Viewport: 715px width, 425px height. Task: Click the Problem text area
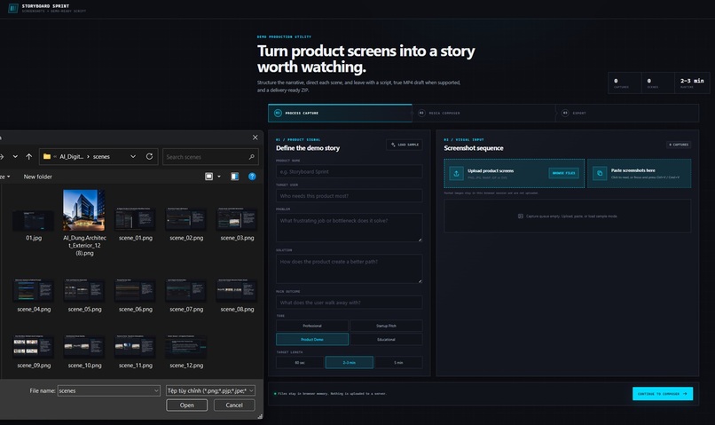pos(349,227)
